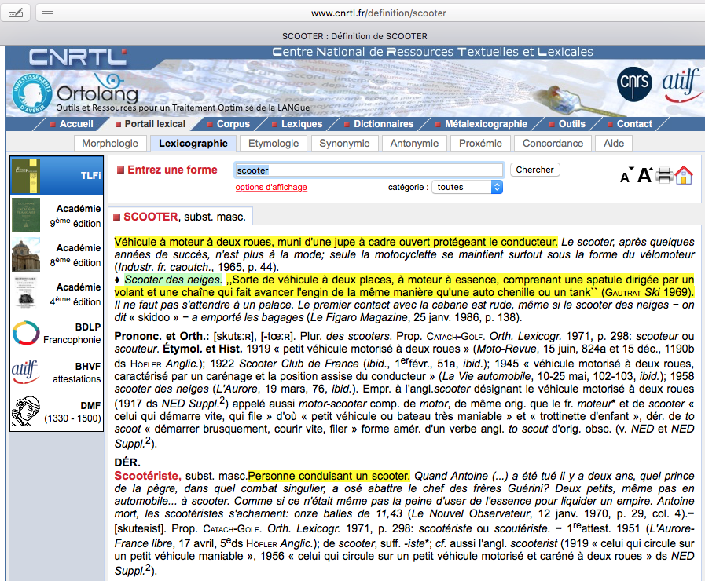Click 'Centre National de Ressources Textuelles et Lexicales' banner text
Viewport: 705px width, 581px height.
(x=432, y=52)
